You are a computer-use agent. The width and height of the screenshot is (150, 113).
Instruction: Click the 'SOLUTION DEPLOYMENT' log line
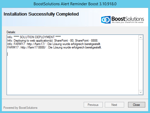[x=34, y=37]
